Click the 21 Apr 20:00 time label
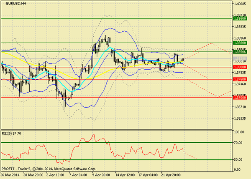The width and height of the screenshot is (251, 179). [x=171, y=175]
